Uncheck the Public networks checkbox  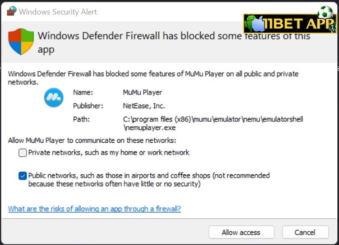23,176
